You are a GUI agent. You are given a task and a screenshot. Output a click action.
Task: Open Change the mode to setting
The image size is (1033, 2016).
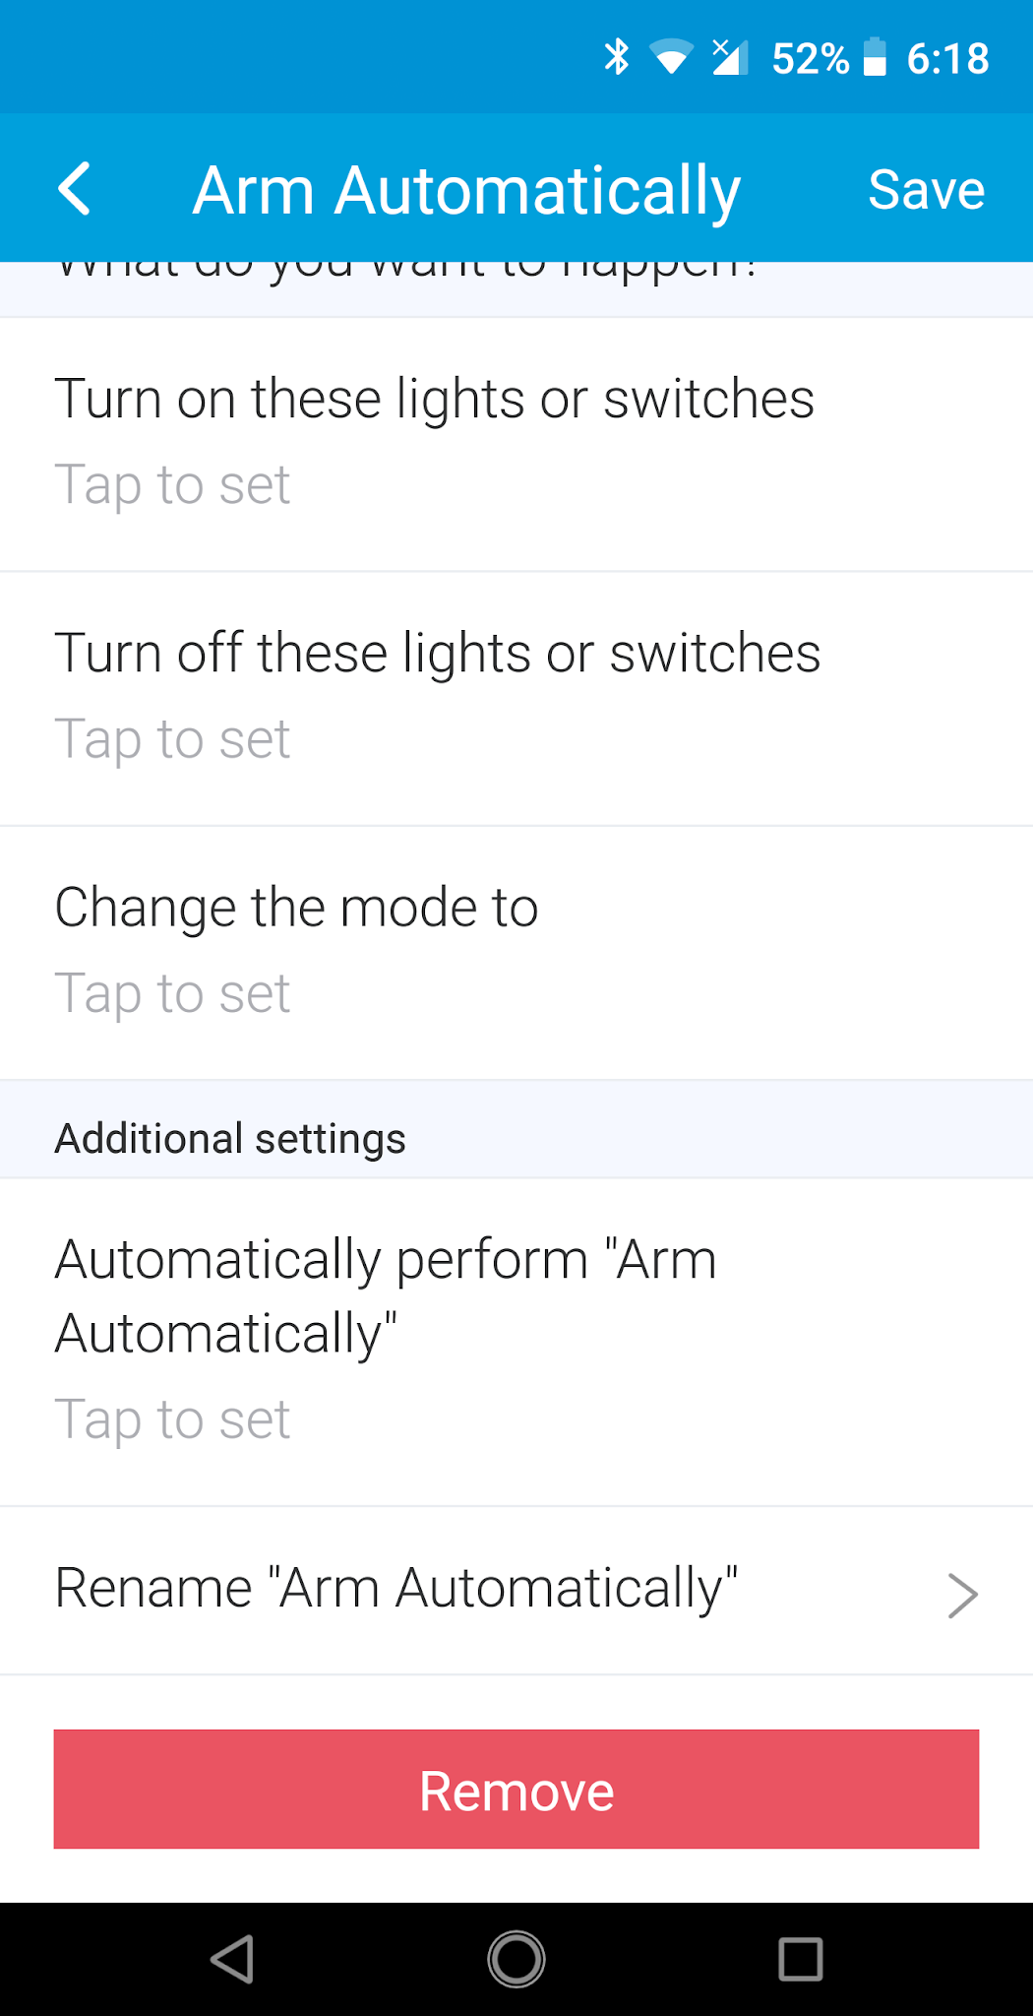[x=296, y=908]
